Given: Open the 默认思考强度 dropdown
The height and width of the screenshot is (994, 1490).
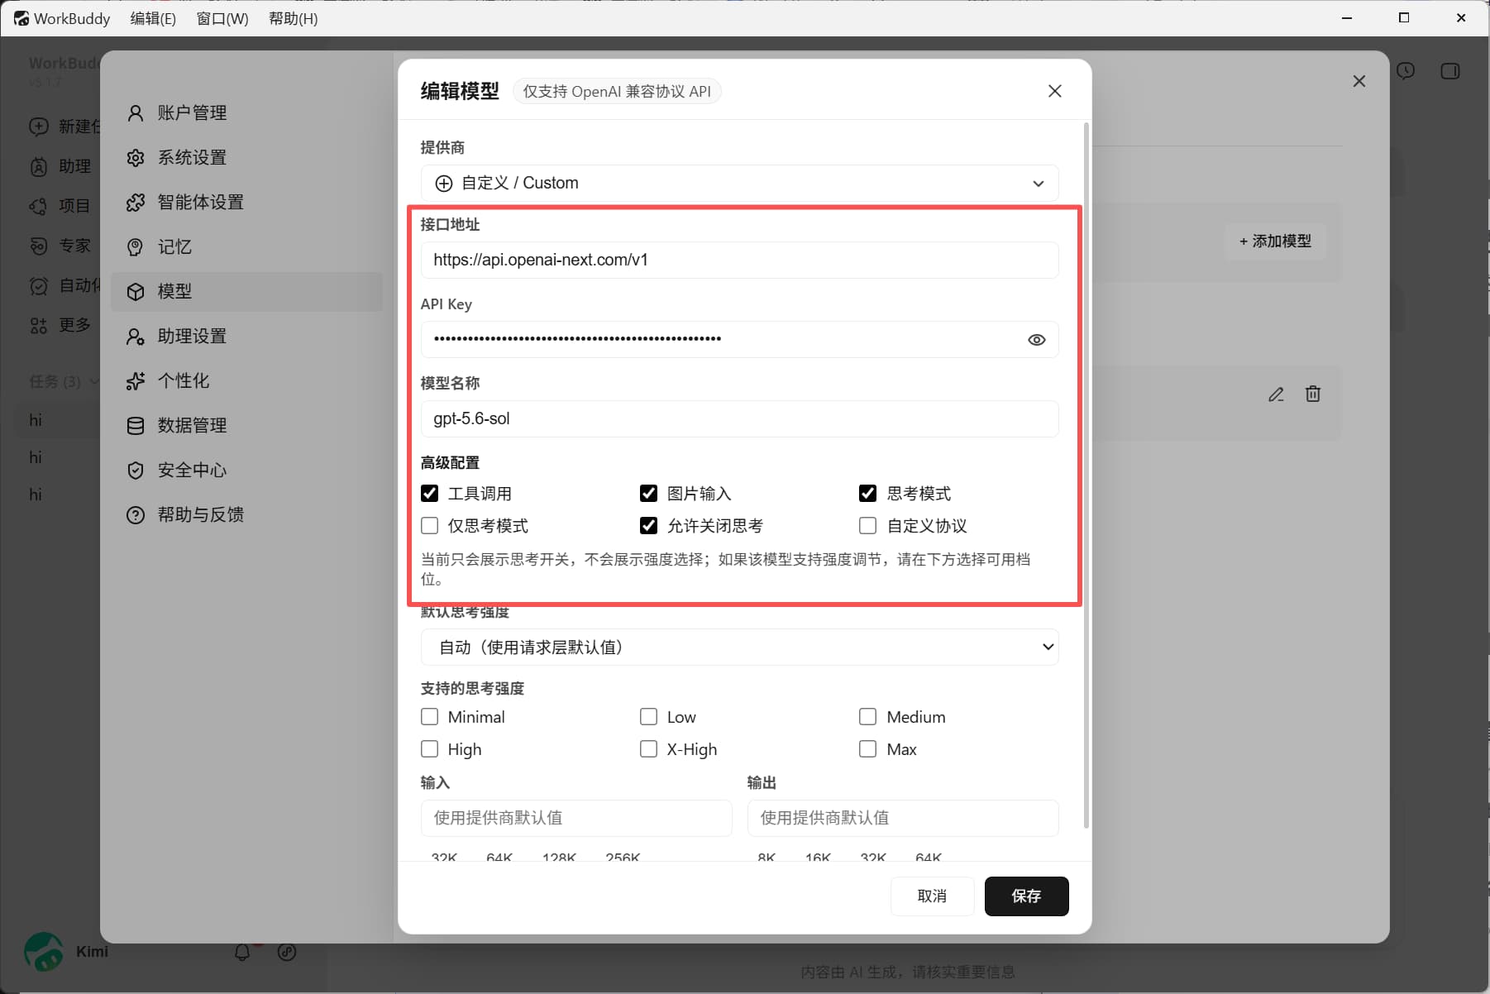Looking at the screenshot, I should pos(739,648).
